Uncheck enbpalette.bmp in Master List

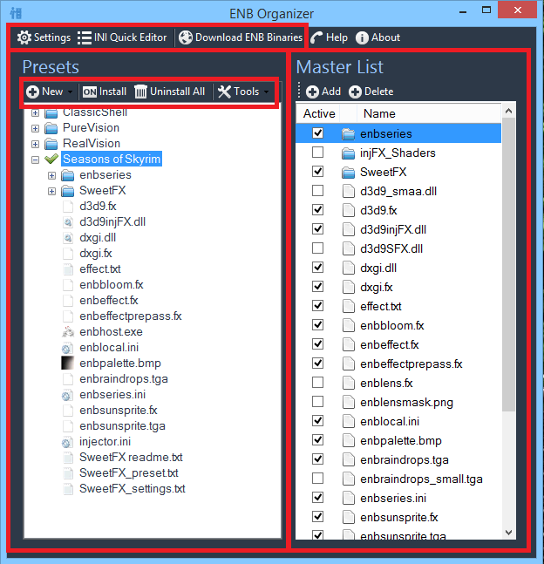(317, 440)
